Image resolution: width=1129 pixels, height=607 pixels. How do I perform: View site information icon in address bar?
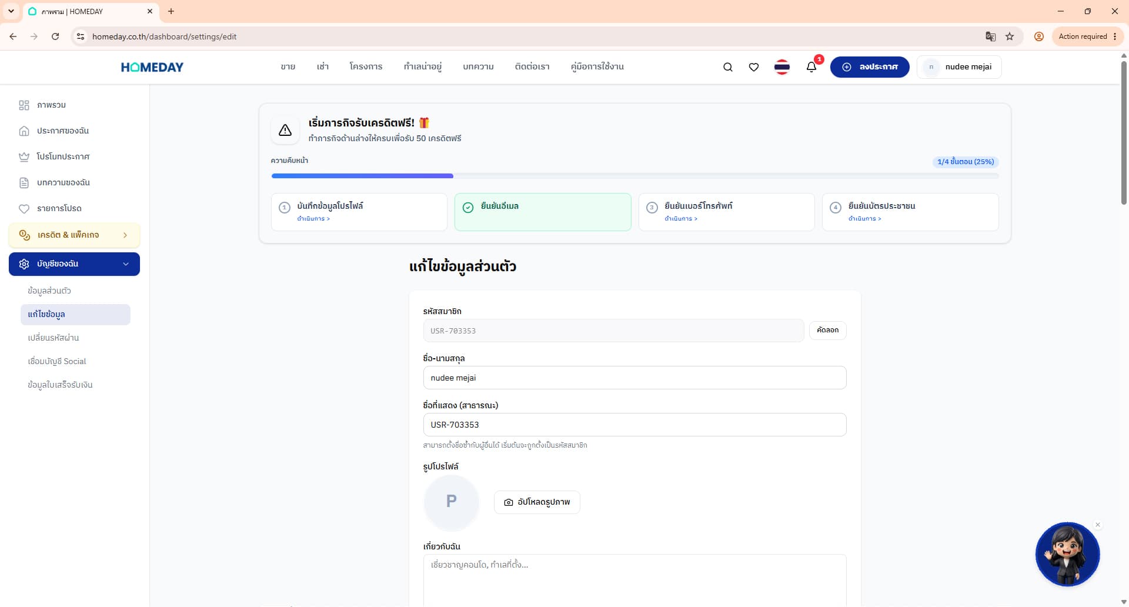coord(81,36)
